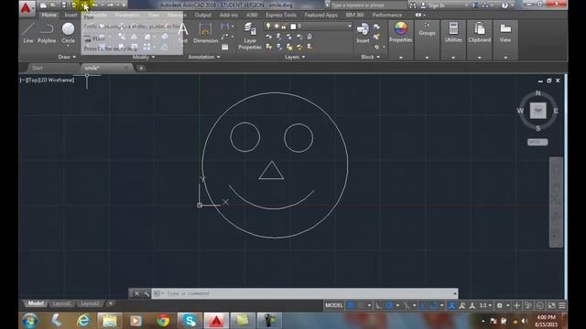Expand the Layers panel
This screenshot has height=329, width=586.
[295, 57]
